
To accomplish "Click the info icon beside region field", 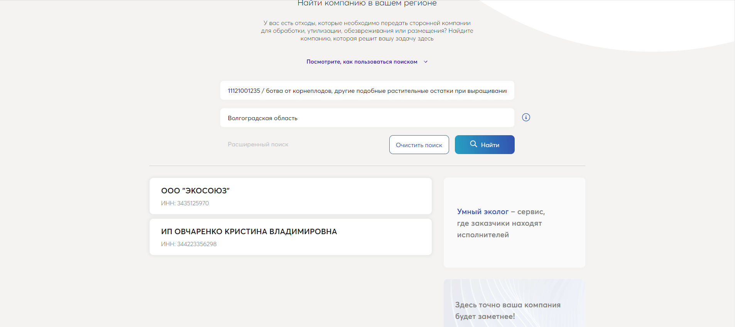I will coord(526,117).
